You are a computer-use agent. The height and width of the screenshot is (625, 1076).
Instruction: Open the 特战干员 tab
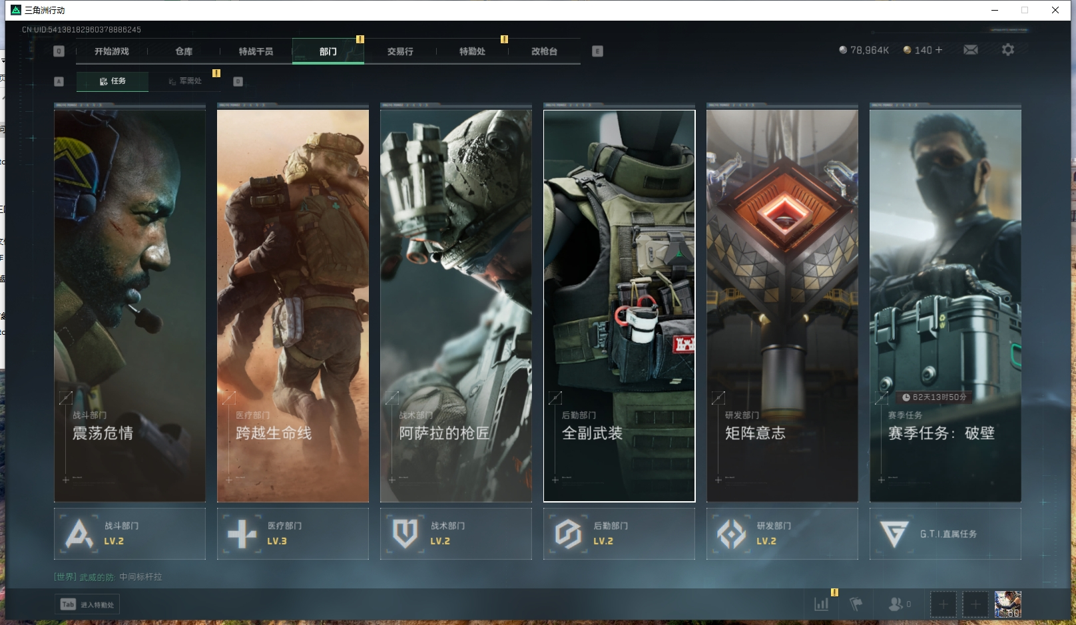pos(256,51)
